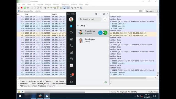This screenshot has height=99, width=176.
Task: Open Wireshark View menu
Action: [x=29, y=4]
